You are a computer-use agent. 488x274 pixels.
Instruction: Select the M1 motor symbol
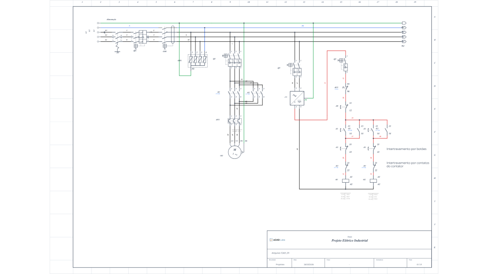coord(234,151)
